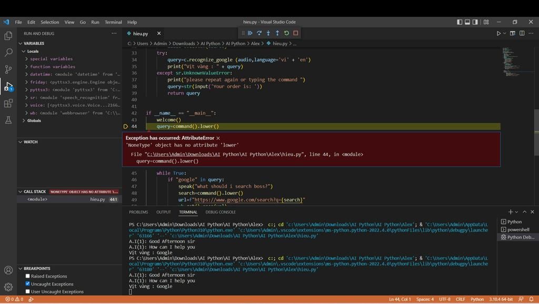The width and height of the screenshot is (539, 304).
Task: Disable Uncaught Exceptions breakpoint
Action: pos(27,283)
